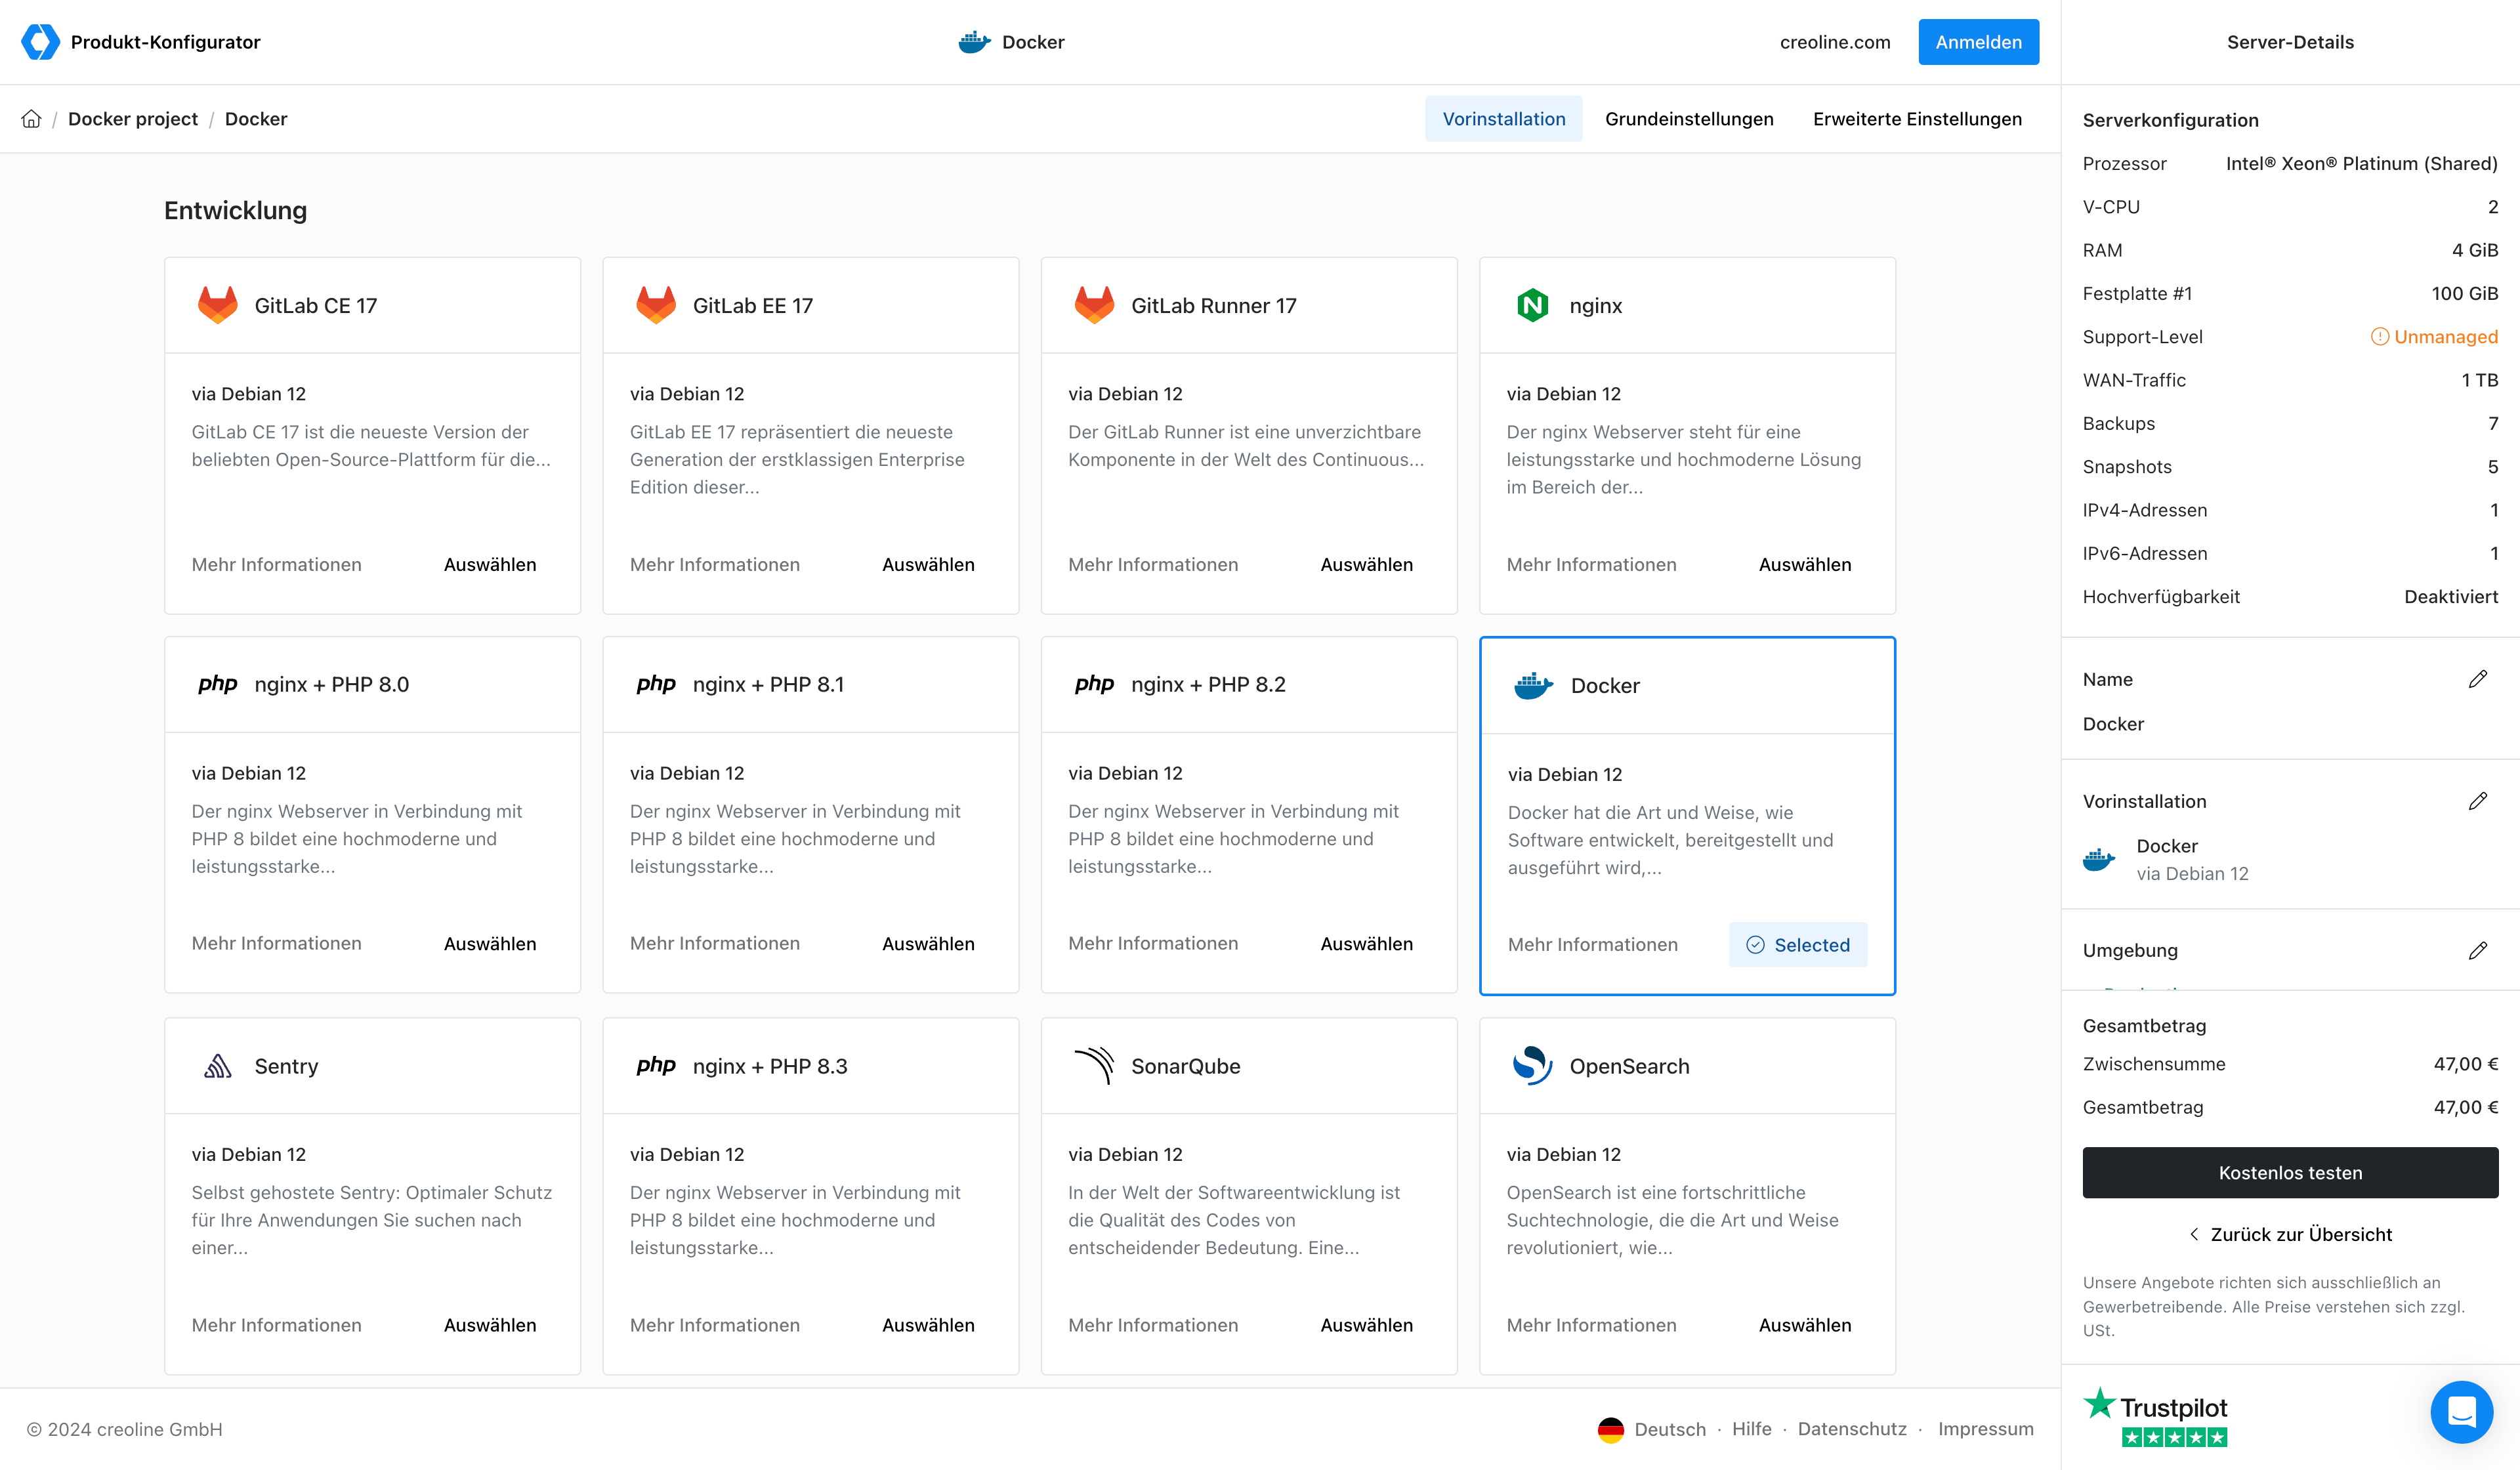
Task: Toggle the Selected button on the Docker card
Action: (x=1798, y=945)
